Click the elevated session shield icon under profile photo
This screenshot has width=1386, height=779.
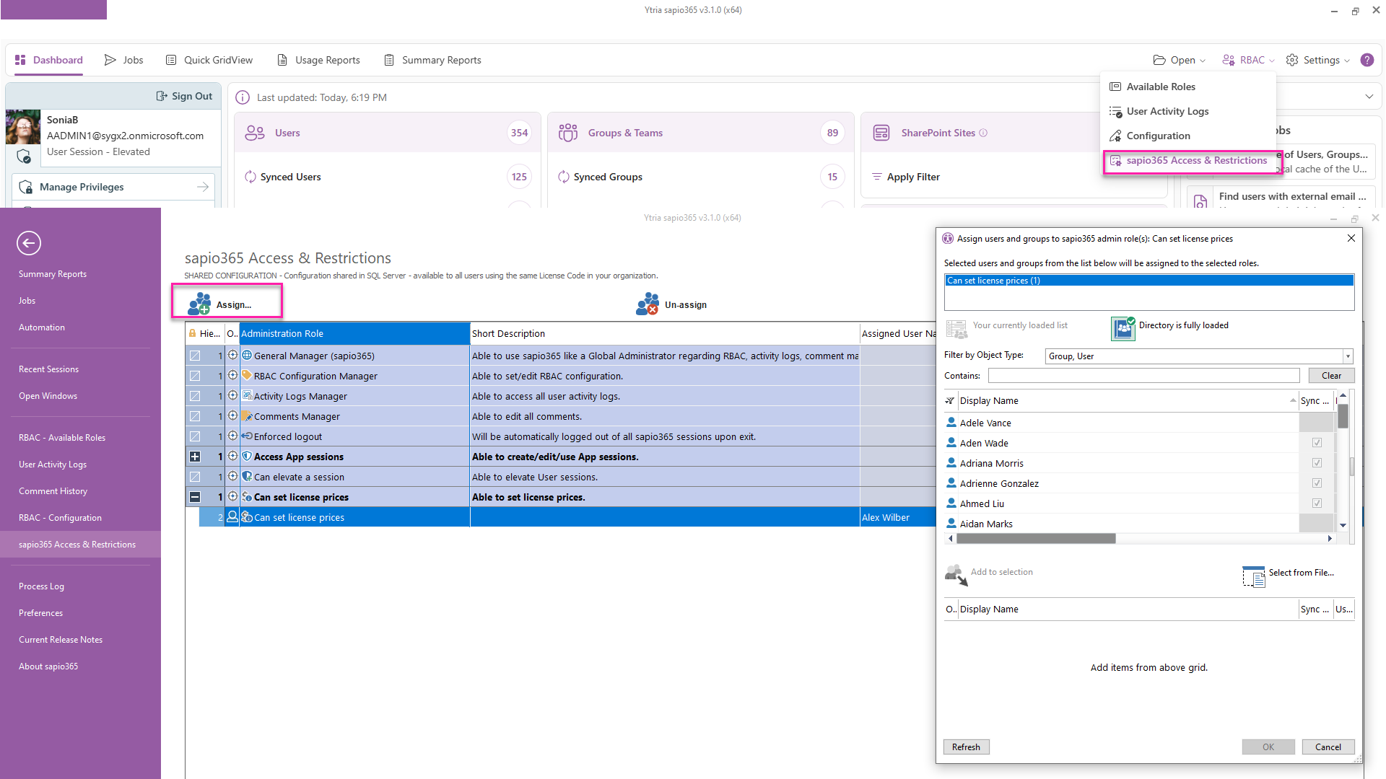tap(23, 156)
